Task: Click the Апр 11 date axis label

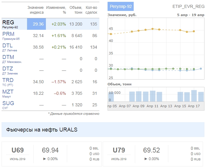Action: tap(153, 106)
